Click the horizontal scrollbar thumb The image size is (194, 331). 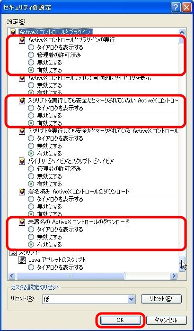(71, 276)
